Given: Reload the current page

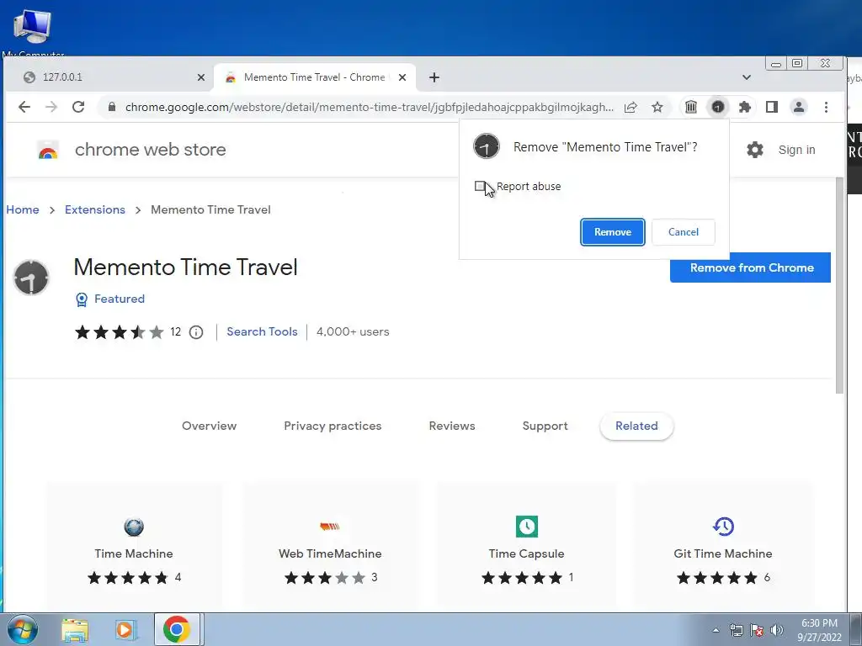Looking at the screenshot, I should coord(78,107).
